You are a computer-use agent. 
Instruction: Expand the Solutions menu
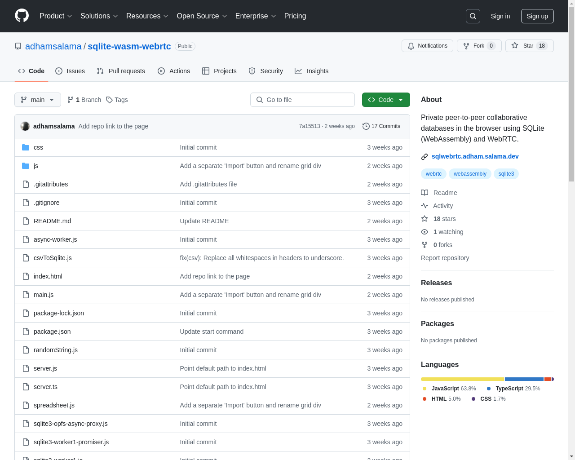(99, 16)
